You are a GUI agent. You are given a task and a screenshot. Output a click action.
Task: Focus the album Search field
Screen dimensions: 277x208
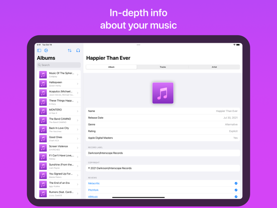59,65
